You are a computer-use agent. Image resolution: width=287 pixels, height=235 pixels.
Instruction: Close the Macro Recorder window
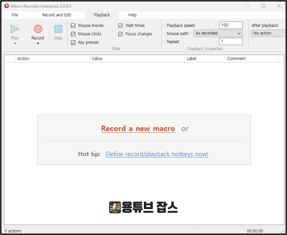[279, 6]
